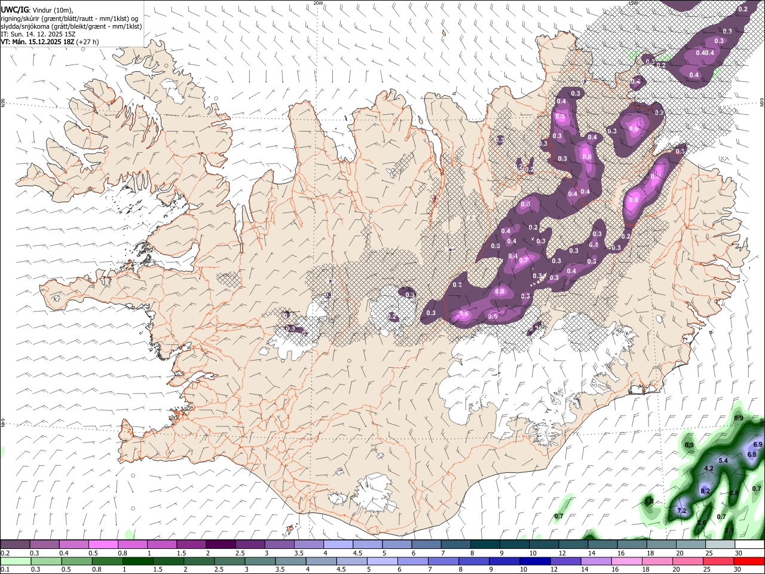Click the pale grey snow-scale swatch labeled 25

tap(720, 544)
